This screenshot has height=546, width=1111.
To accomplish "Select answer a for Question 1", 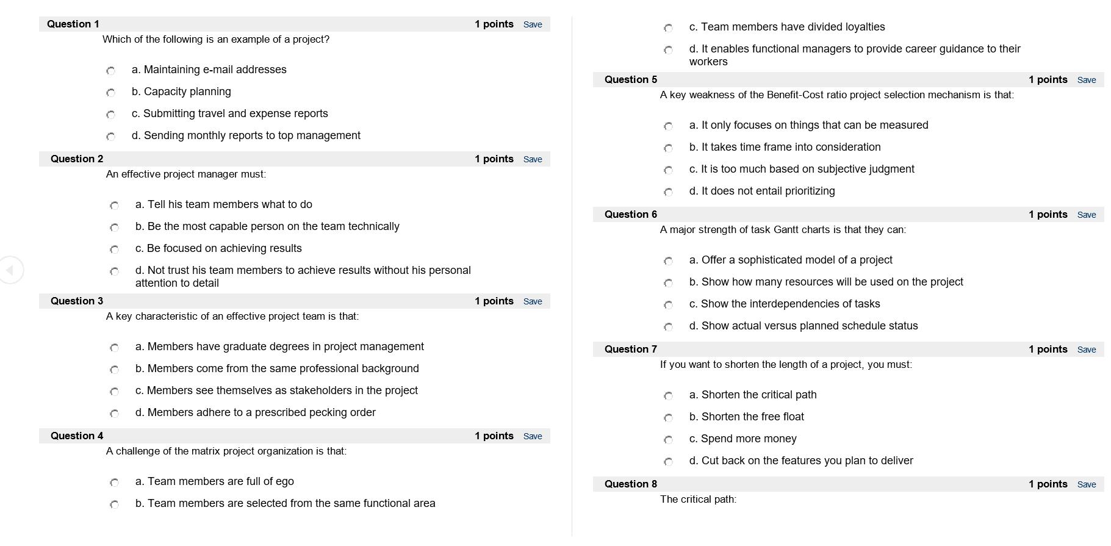I will pyautogui.click(x=110, y=71).
